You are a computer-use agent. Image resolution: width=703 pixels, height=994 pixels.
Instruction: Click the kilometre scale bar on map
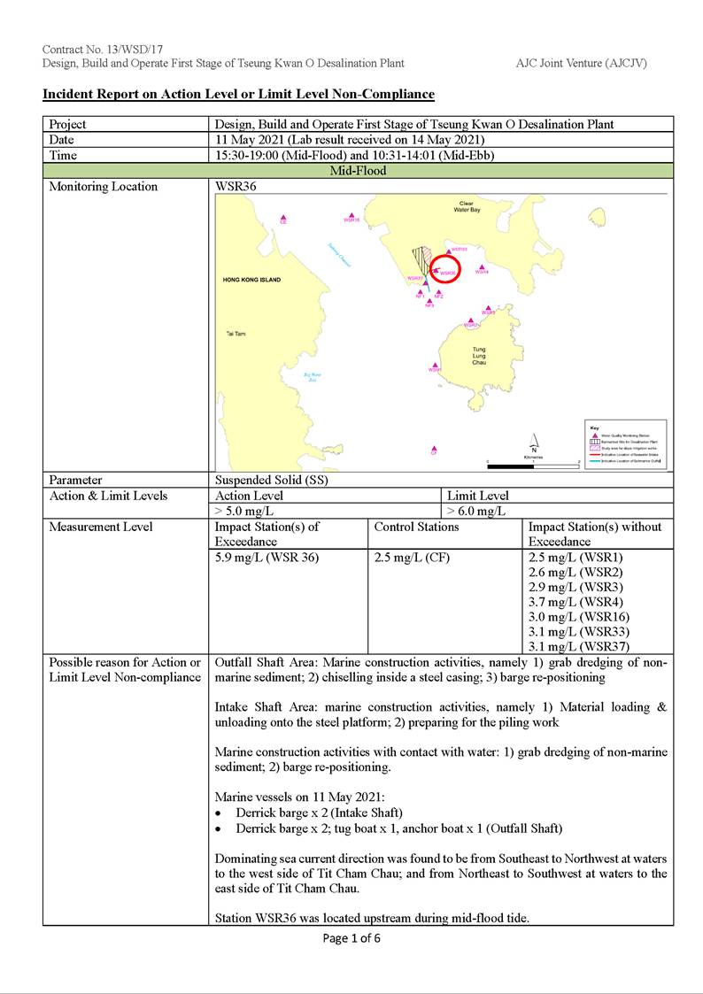tap(533, 465)
